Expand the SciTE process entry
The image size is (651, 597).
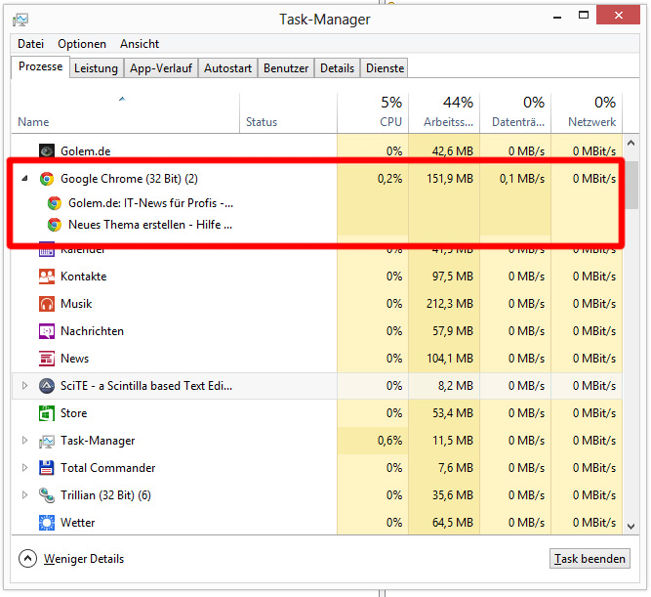pyautogui.click(x=24, y=386)
